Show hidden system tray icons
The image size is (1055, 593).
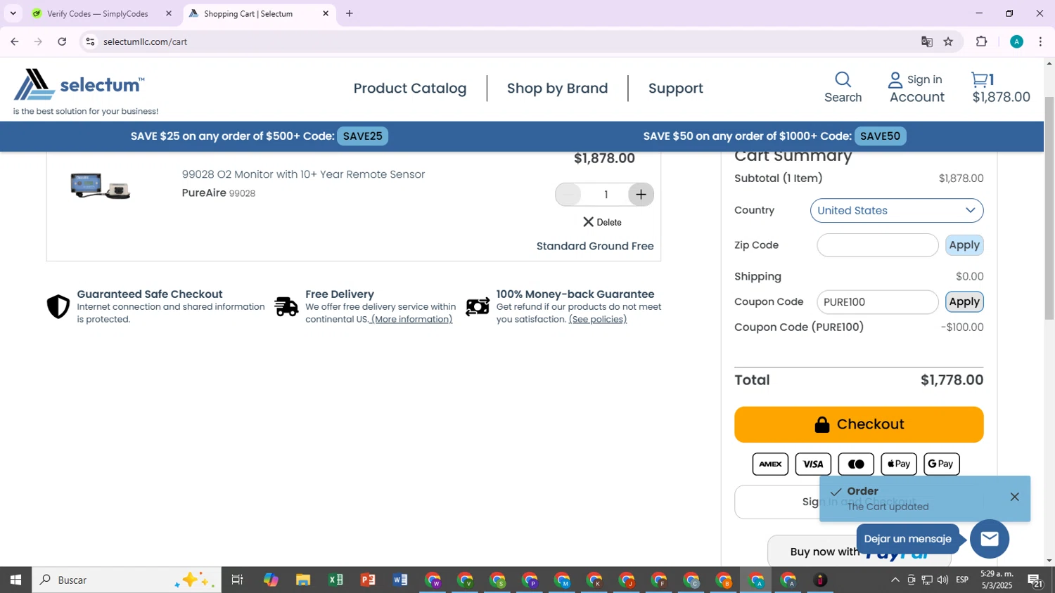click(x=895, y=580)
